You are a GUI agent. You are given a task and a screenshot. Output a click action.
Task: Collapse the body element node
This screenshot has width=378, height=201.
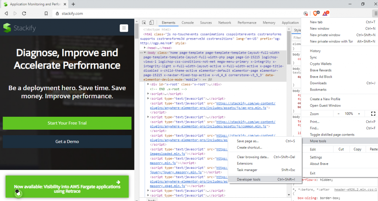[145, 52]
